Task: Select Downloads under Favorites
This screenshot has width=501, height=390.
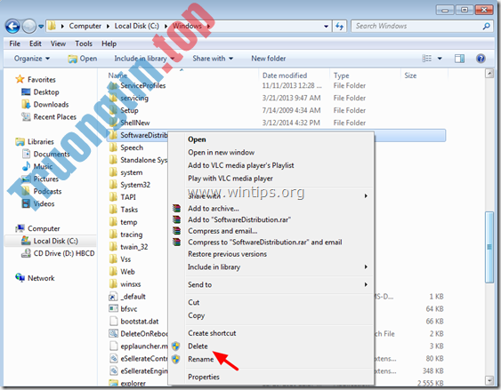Action: click(45, 105)
